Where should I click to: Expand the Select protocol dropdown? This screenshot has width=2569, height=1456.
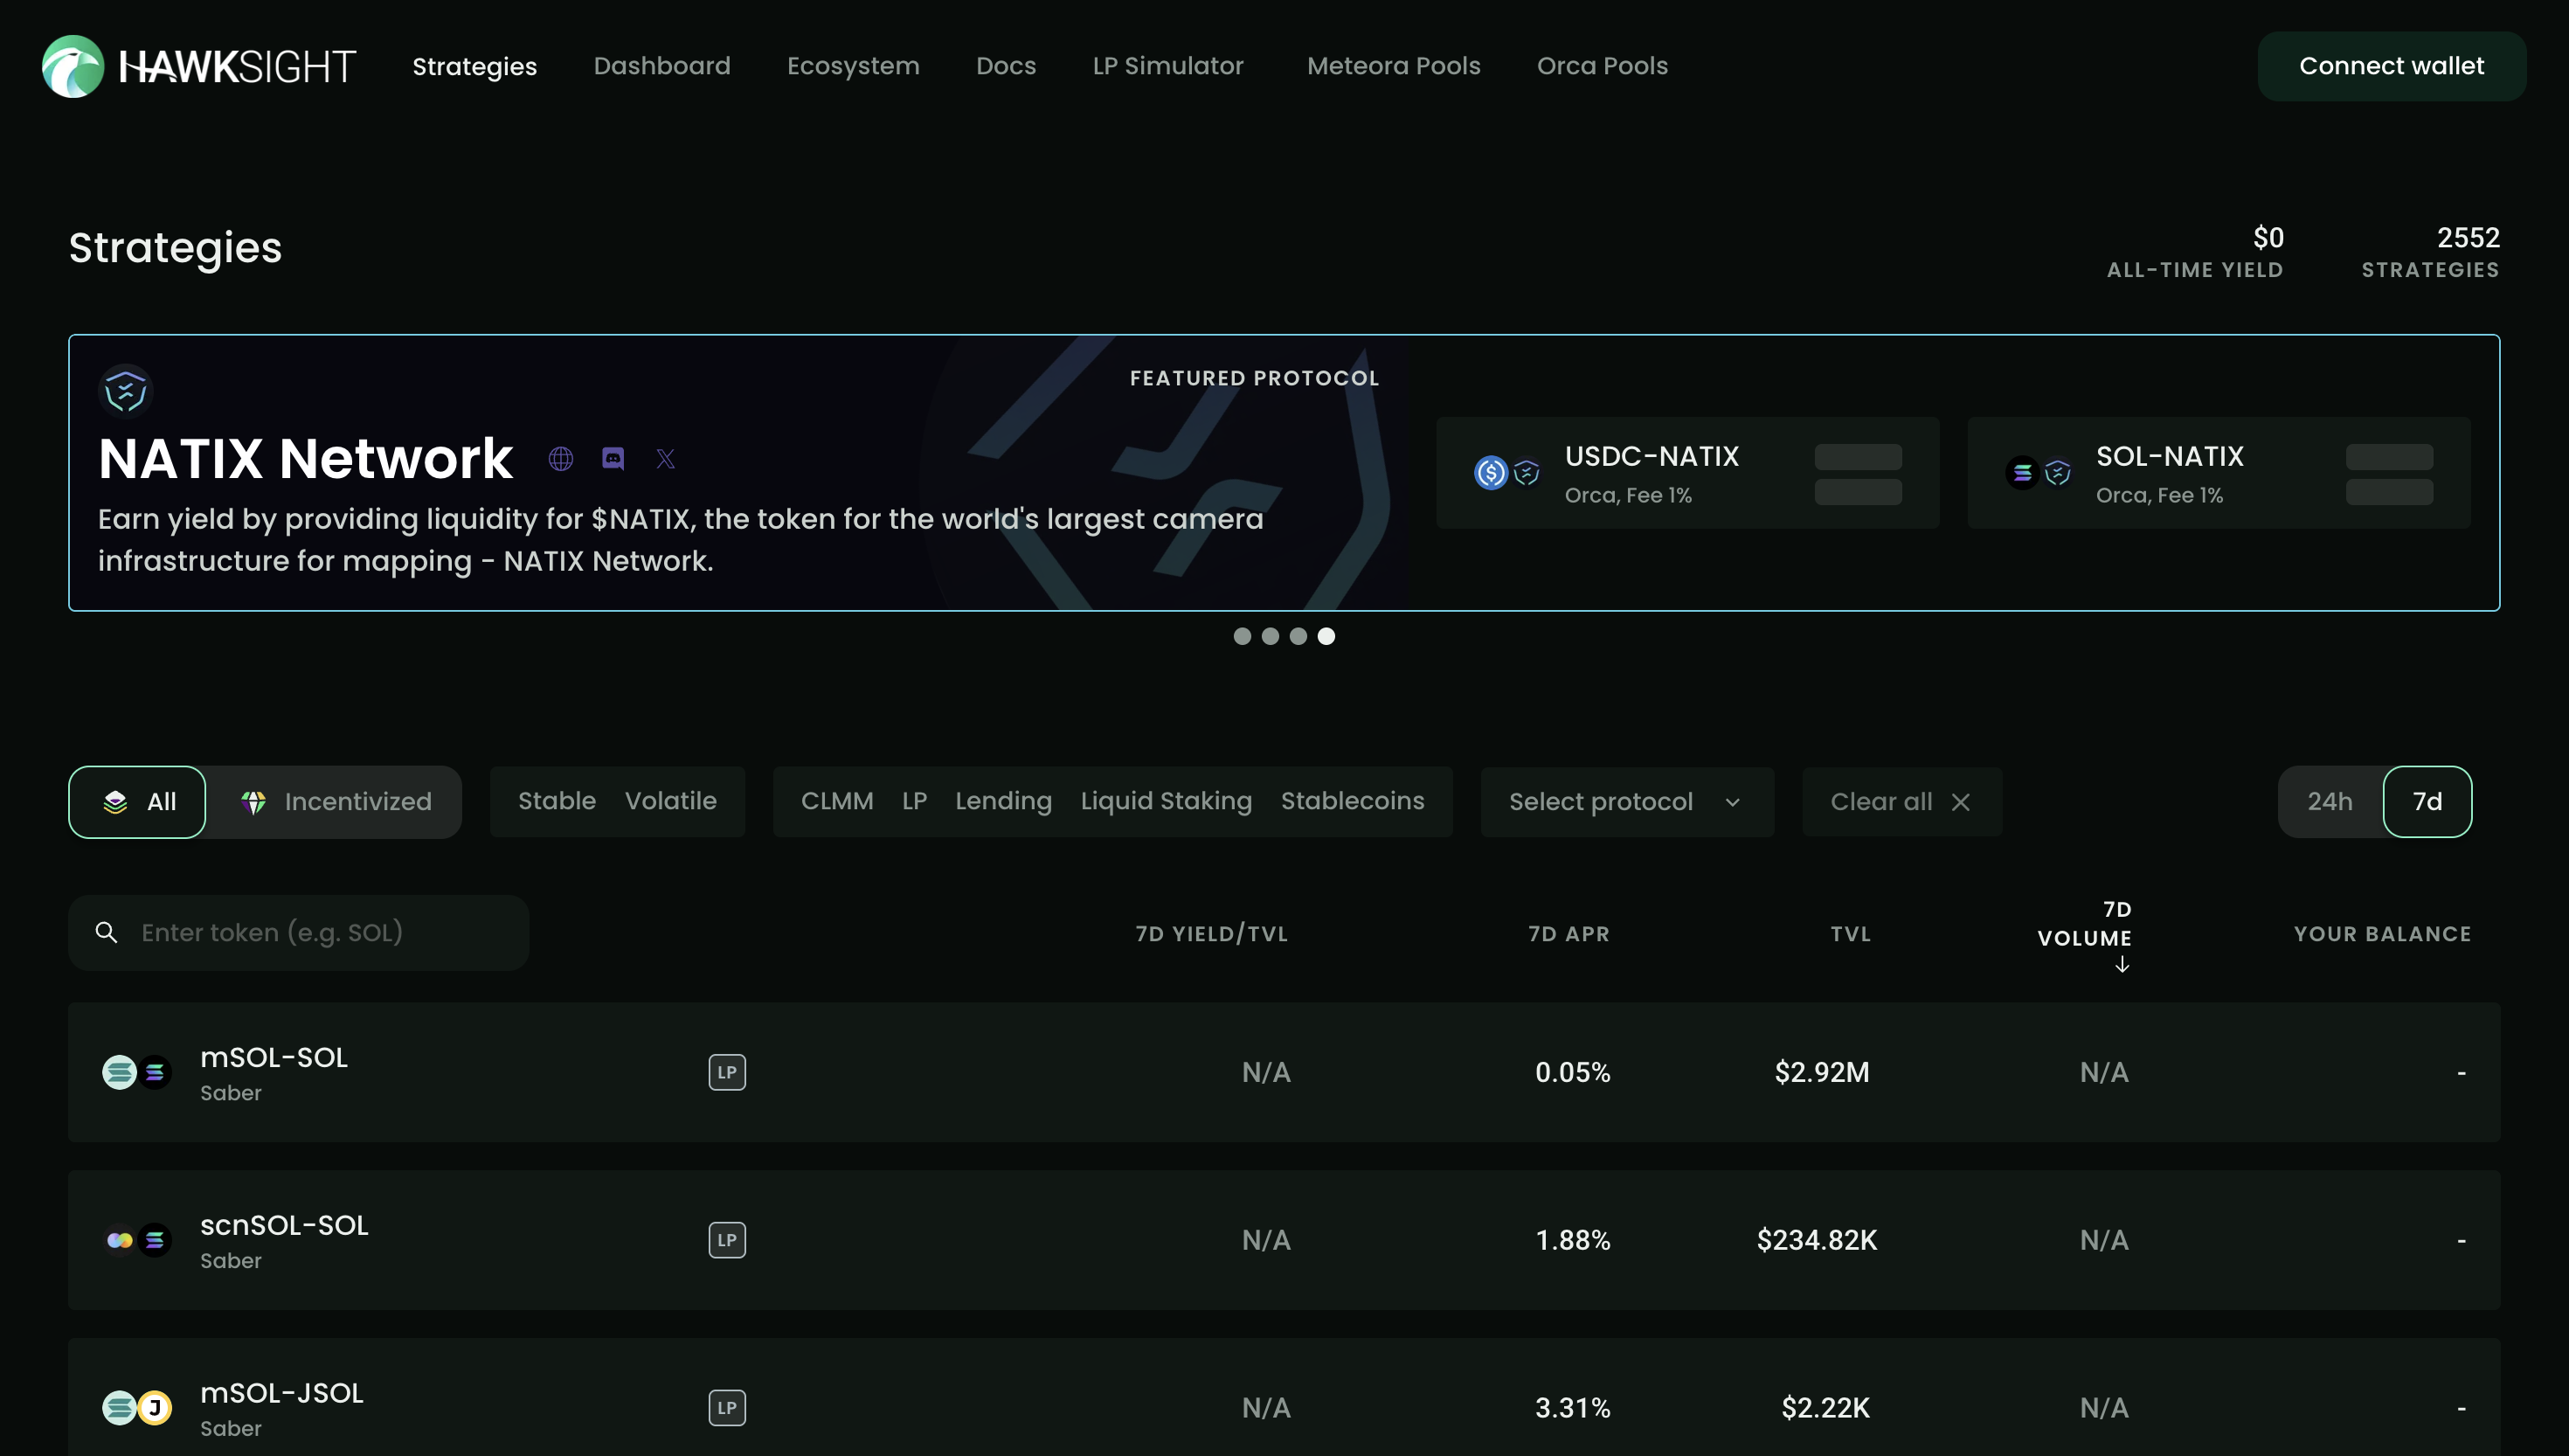click(1626, 802)
